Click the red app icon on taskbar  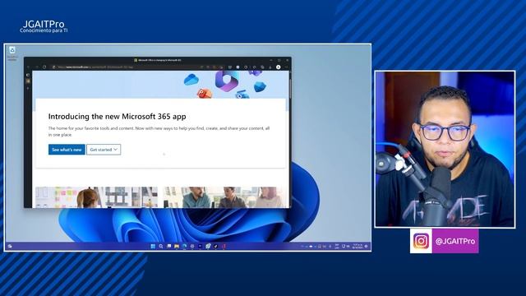tap(224, 247)
